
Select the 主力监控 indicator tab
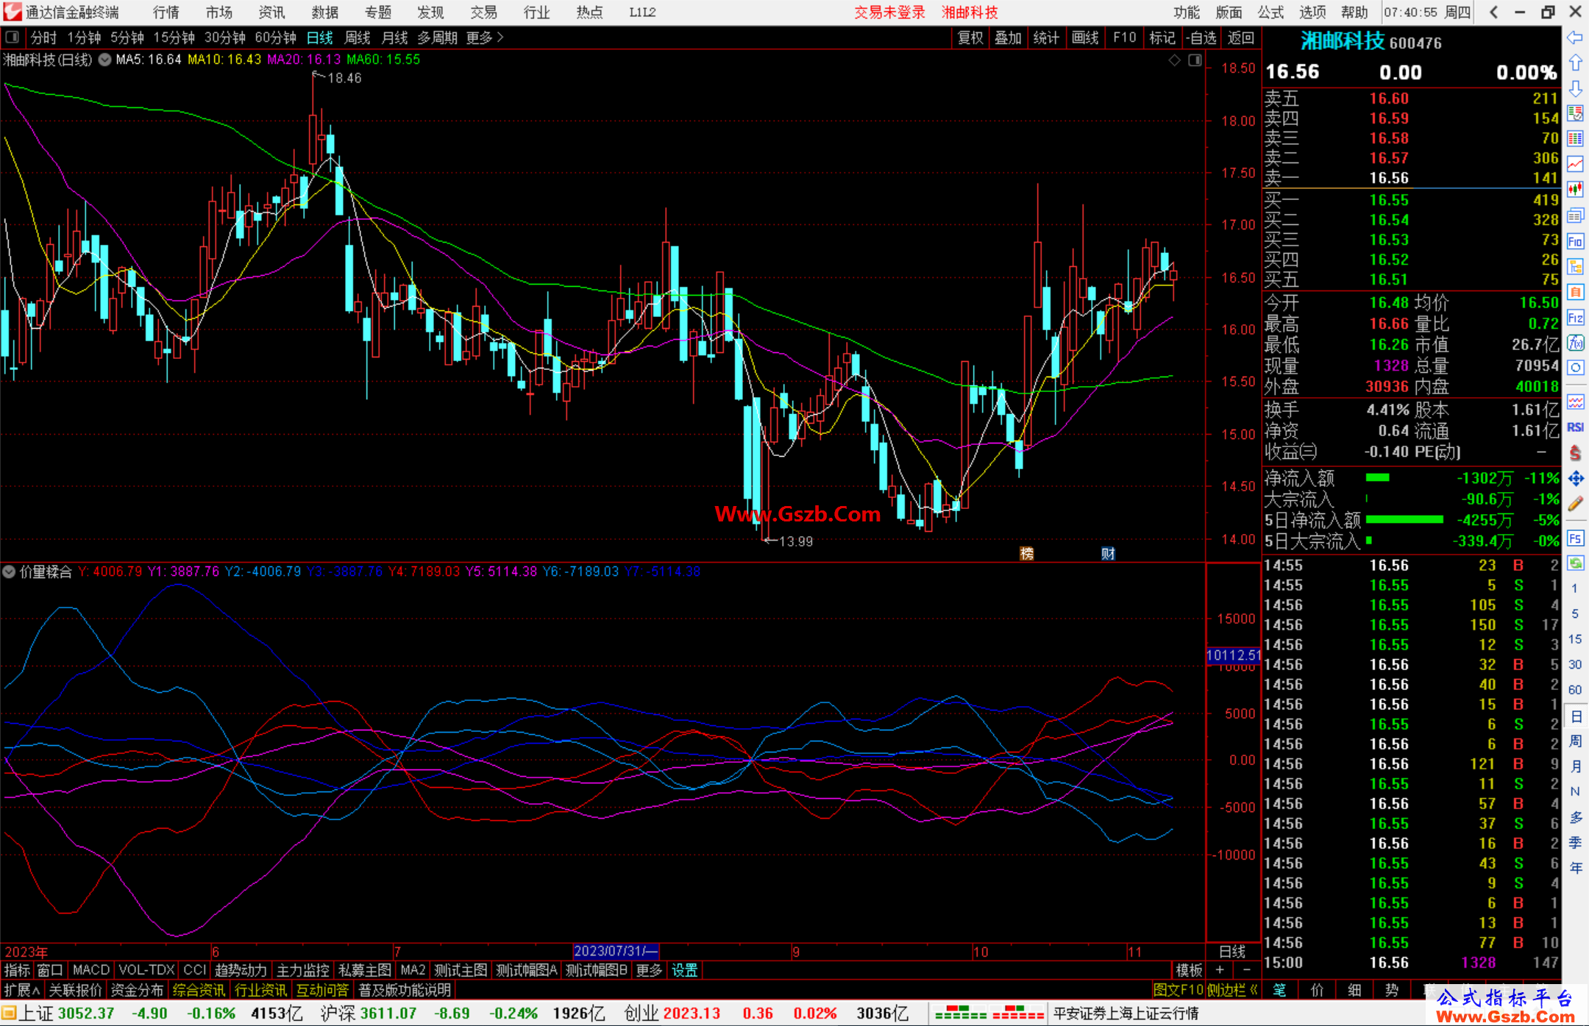pyautogui.click(x=302, y=970)
